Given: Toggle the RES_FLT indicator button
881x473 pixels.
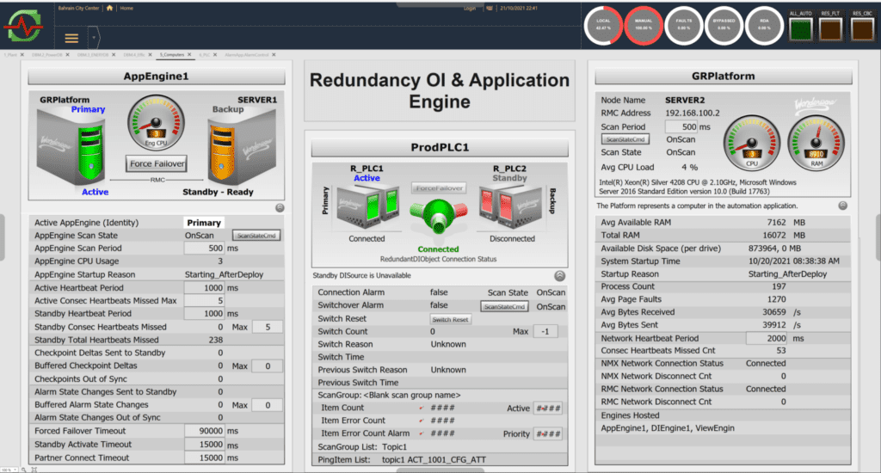Looking at the screenshot, I should point(830,29).
